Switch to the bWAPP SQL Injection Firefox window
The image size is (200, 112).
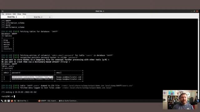48,101
